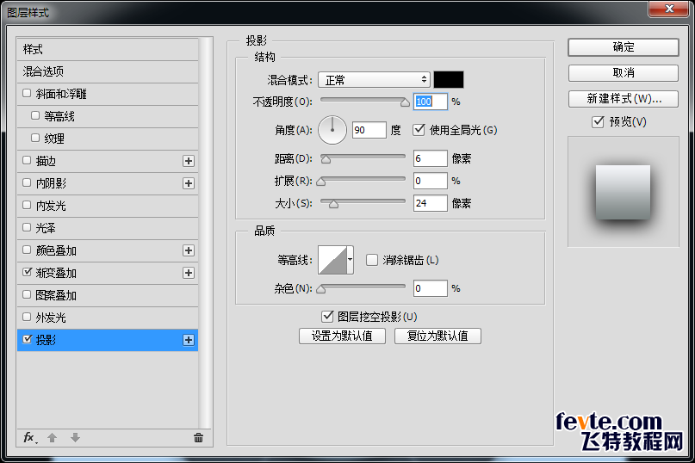The height and width of the screenshot is (463, 695).
Task: Open the 混合模式 dropdown set to 正常
Action: click(374, 80)
